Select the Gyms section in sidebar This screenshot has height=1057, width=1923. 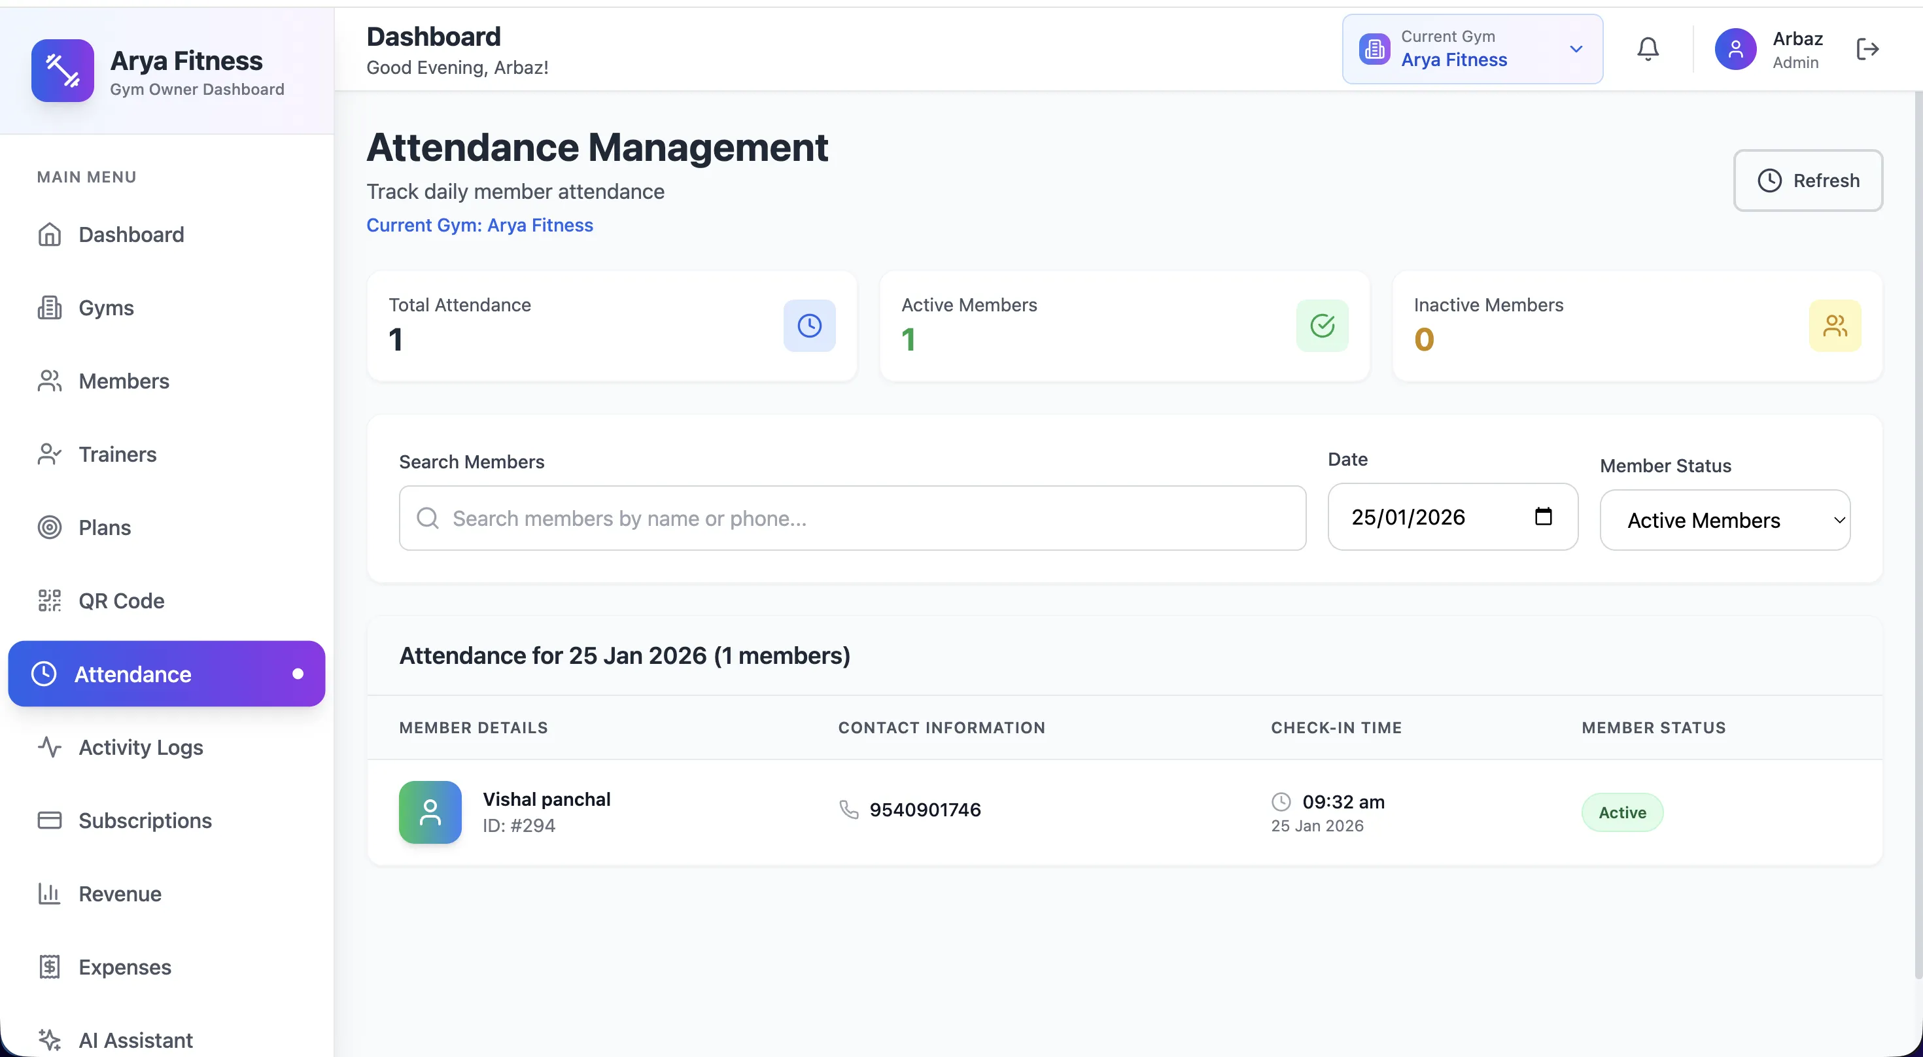click(106, 307)
